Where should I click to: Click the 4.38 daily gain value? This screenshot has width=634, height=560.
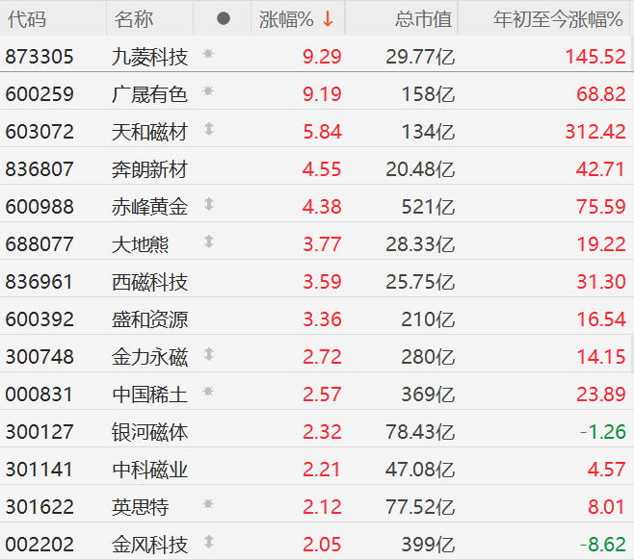click(322, 207)
